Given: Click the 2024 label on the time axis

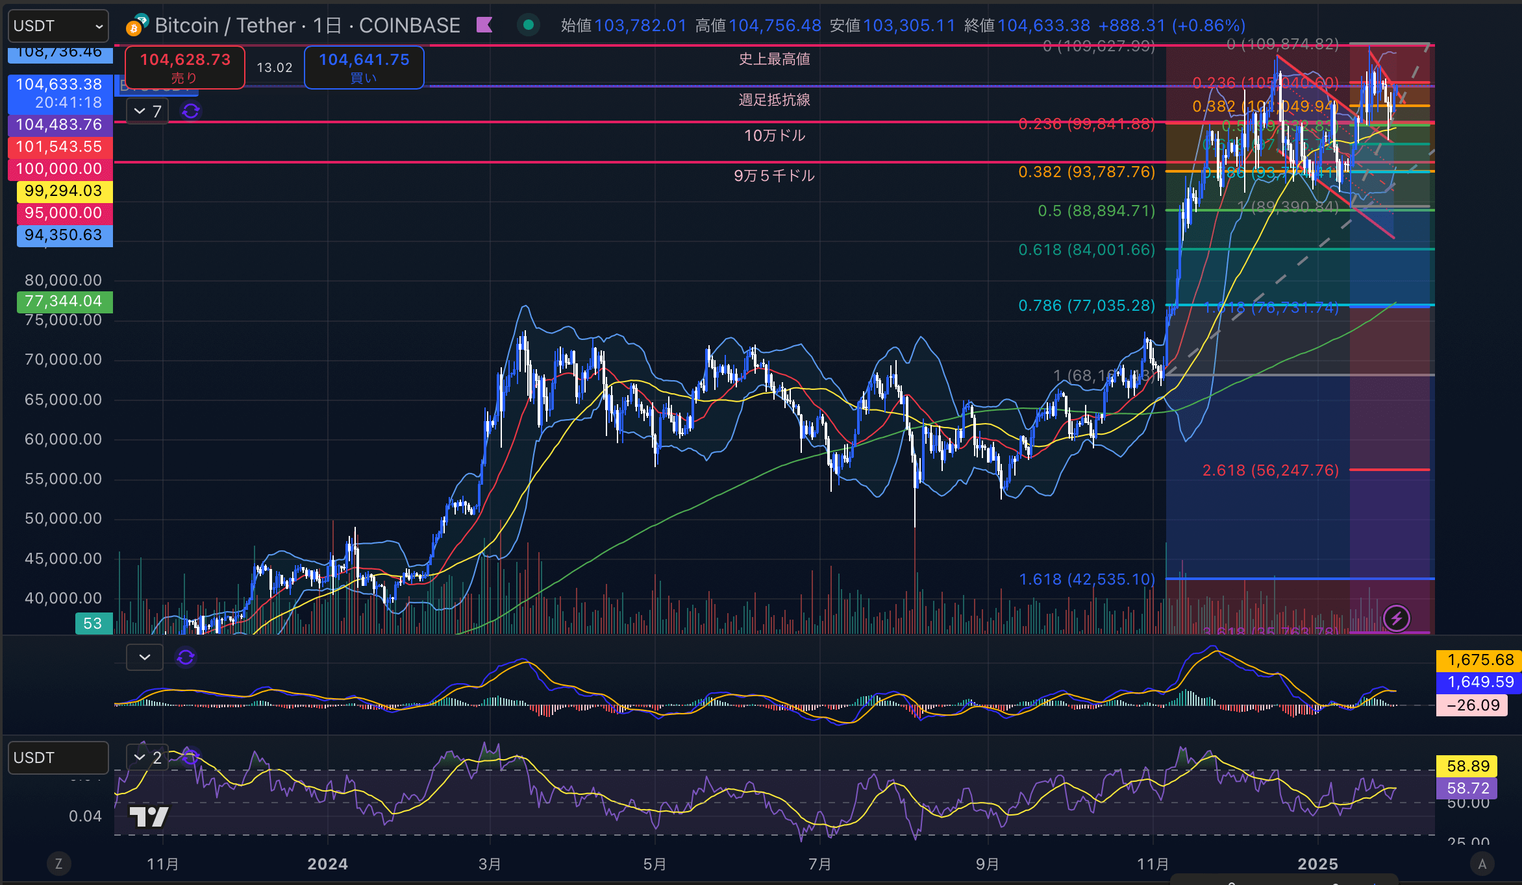Looking at the screenshot, I should pyautogui.click(x=328, y=864).
